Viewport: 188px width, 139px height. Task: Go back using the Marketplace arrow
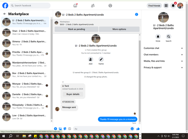pyautogui.click(x=5, y=14)
